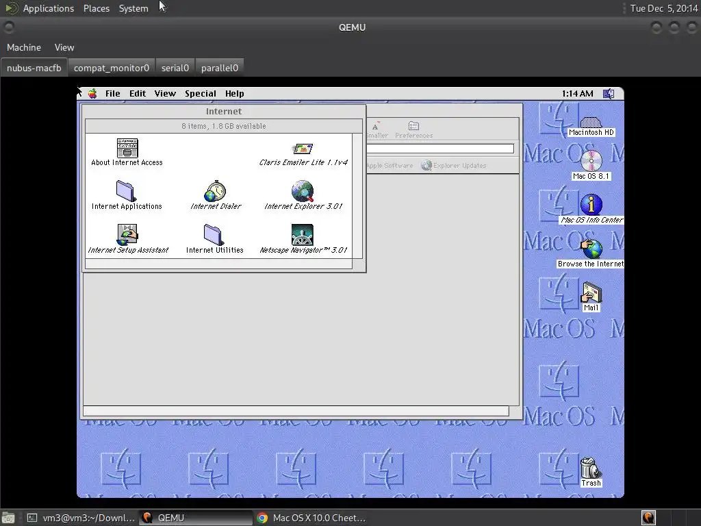Viewport: 701px width, 526px height.
Task: Open the Special menu
Action: (x=201, y=93)
